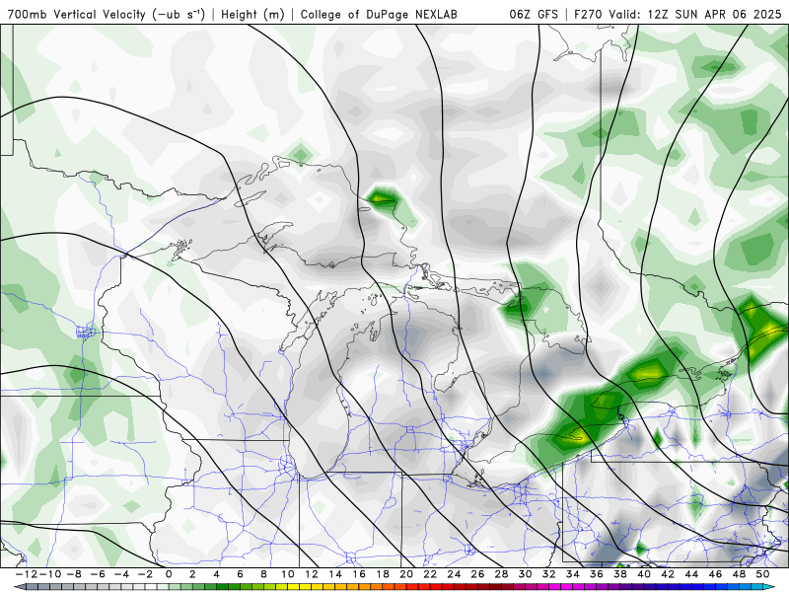Click the 'F270' forecast hour label
The width and height of the screenshot is (789, 592).
(588, 14)
